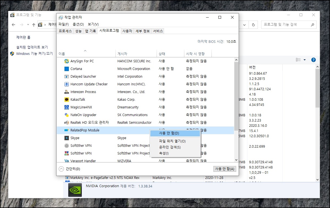Click the Delayed launcher icon
This screenshot has height=208, width=330.
pos(66,77)
